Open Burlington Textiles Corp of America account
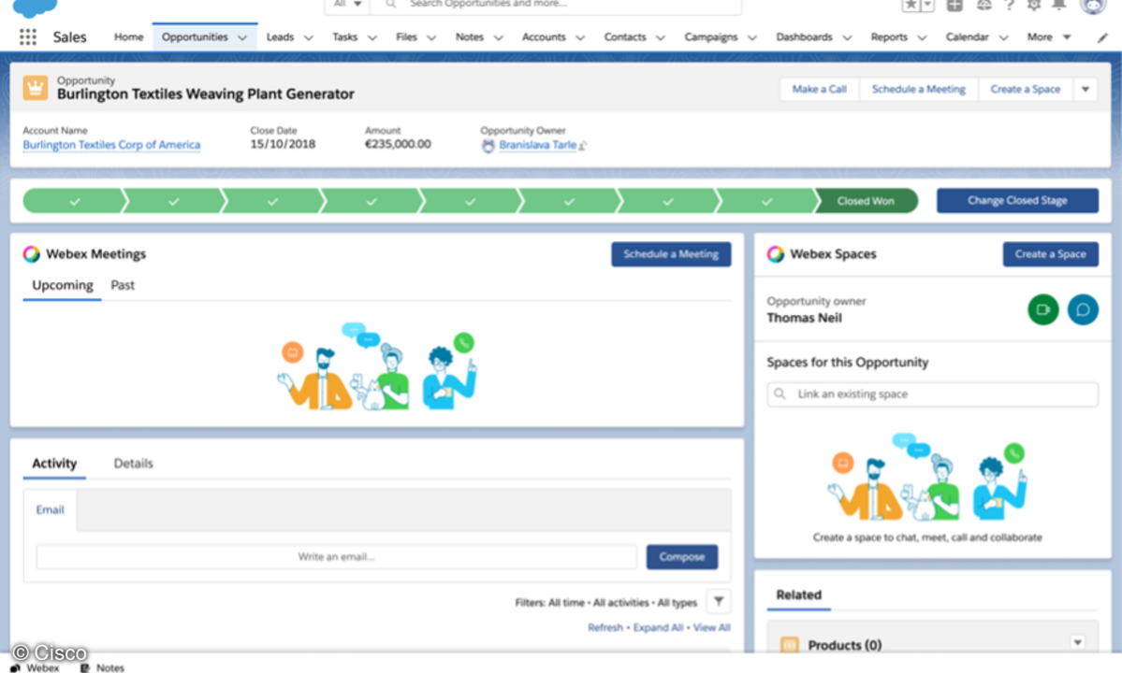Screen dimensions: 1122x673 pos(111,145)
